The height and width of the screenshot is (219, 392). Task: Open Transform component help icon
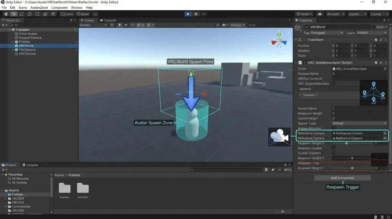click(x=376, y=40)
